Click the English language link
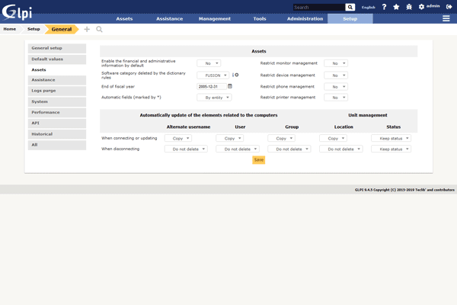 [369, 7]
